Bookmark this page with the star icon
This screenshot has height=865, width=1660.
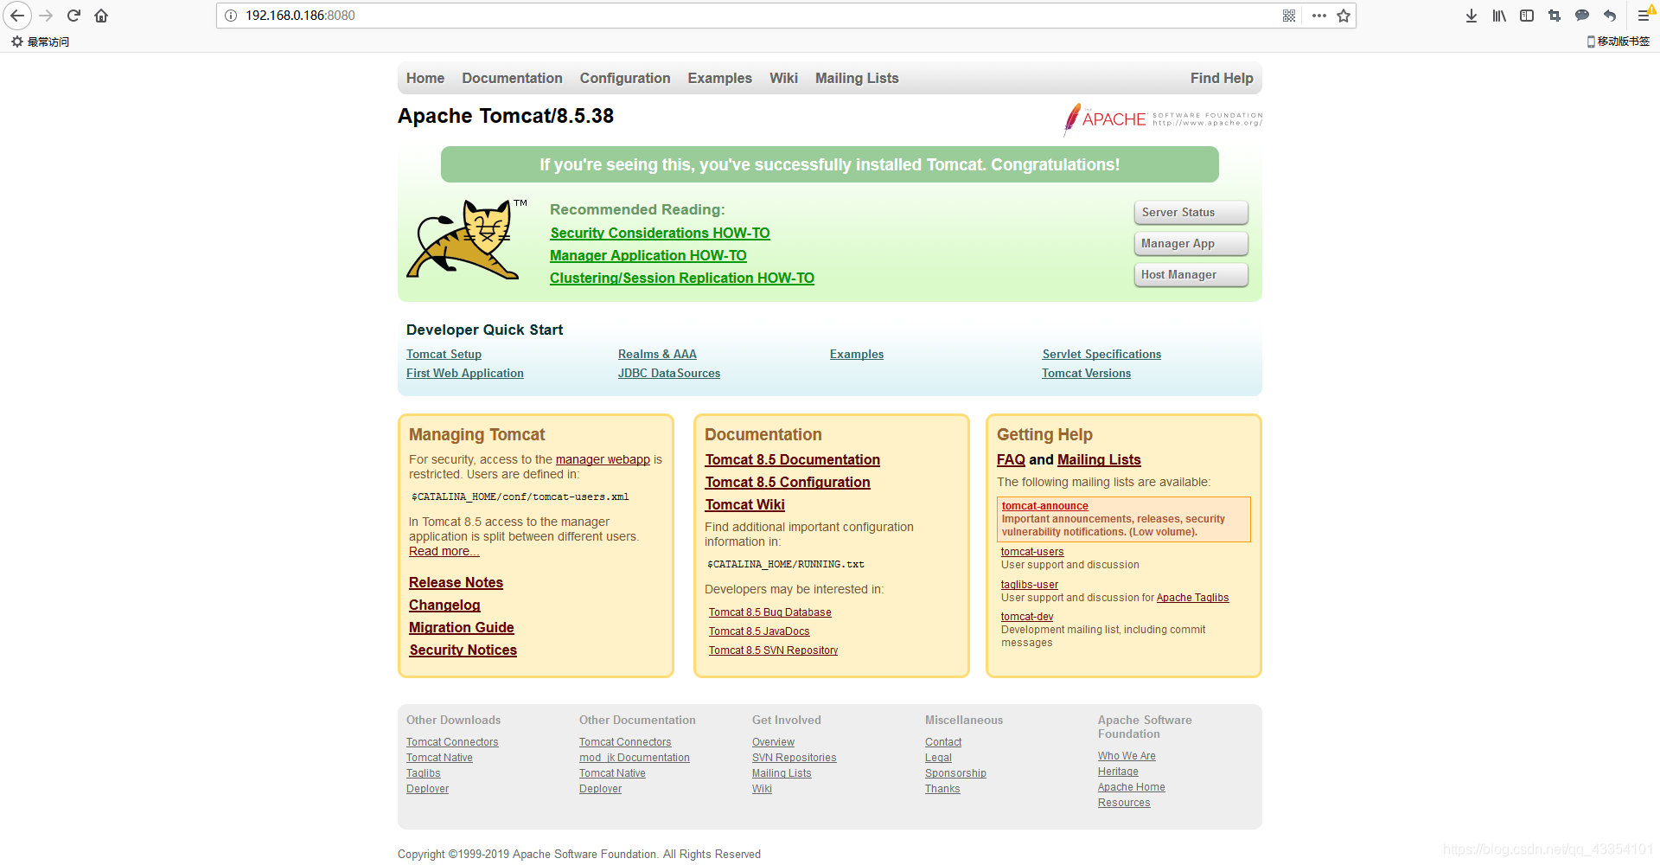(x=1344, y=16)
